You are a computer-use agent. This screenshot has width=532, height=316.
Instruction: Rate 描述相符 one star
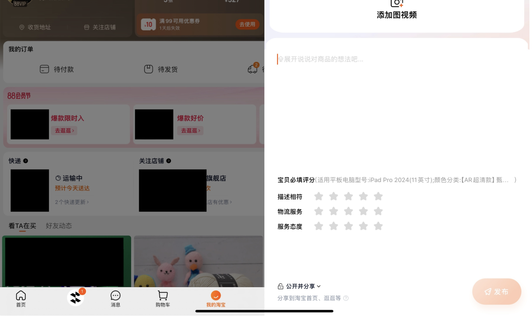point(318,196)
